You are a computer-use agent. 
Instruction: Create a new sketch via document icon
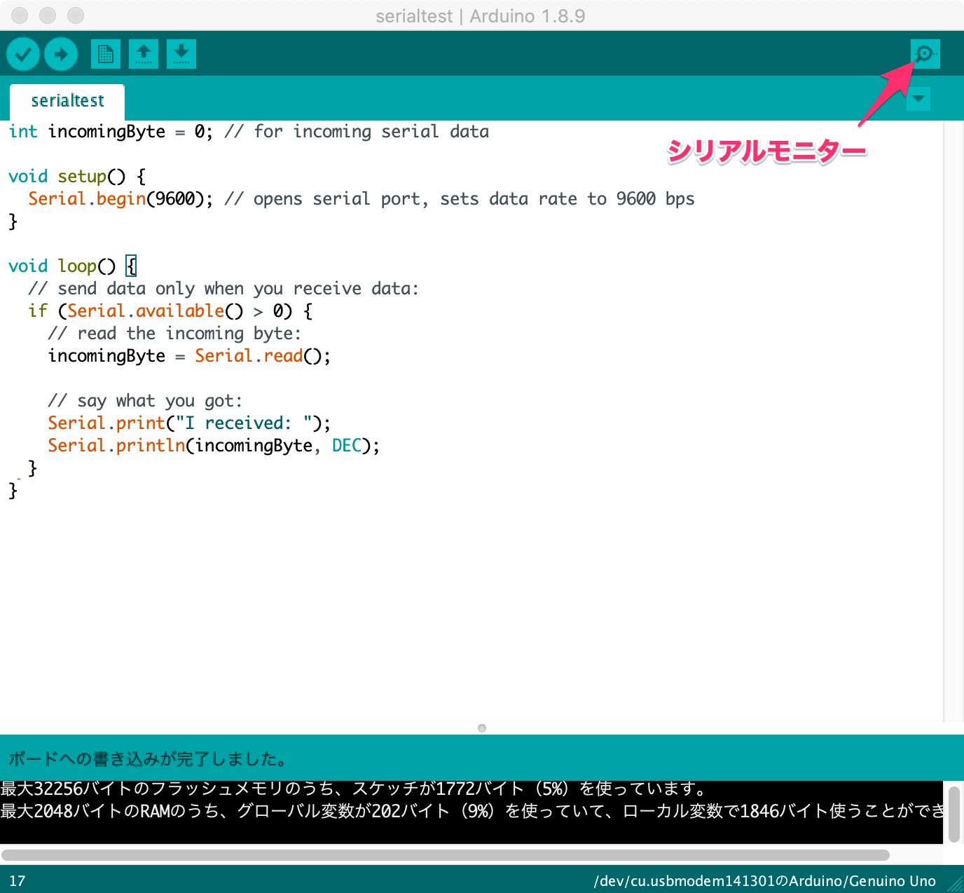pyautogui.click(x=106, y=54)
